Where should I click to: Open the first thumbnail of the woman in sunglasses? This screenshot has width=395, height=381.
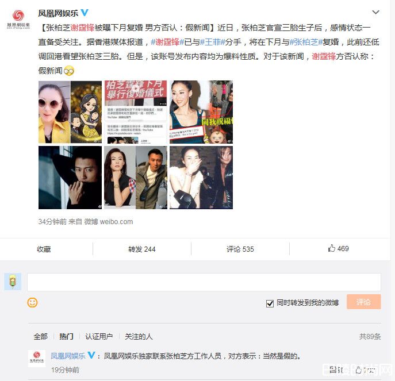point(70,112)
